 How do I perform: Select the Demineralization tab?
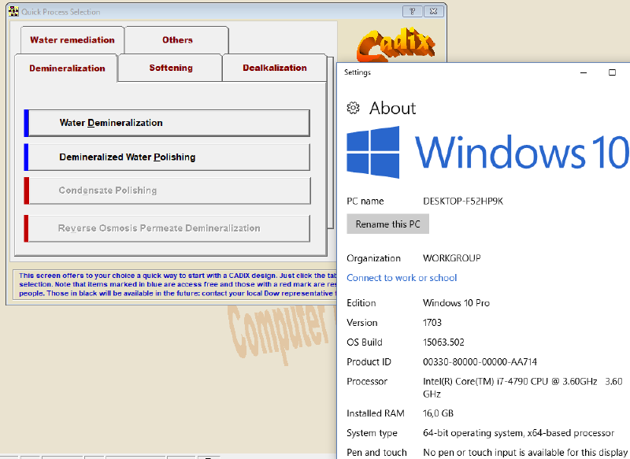click(67, 68)
